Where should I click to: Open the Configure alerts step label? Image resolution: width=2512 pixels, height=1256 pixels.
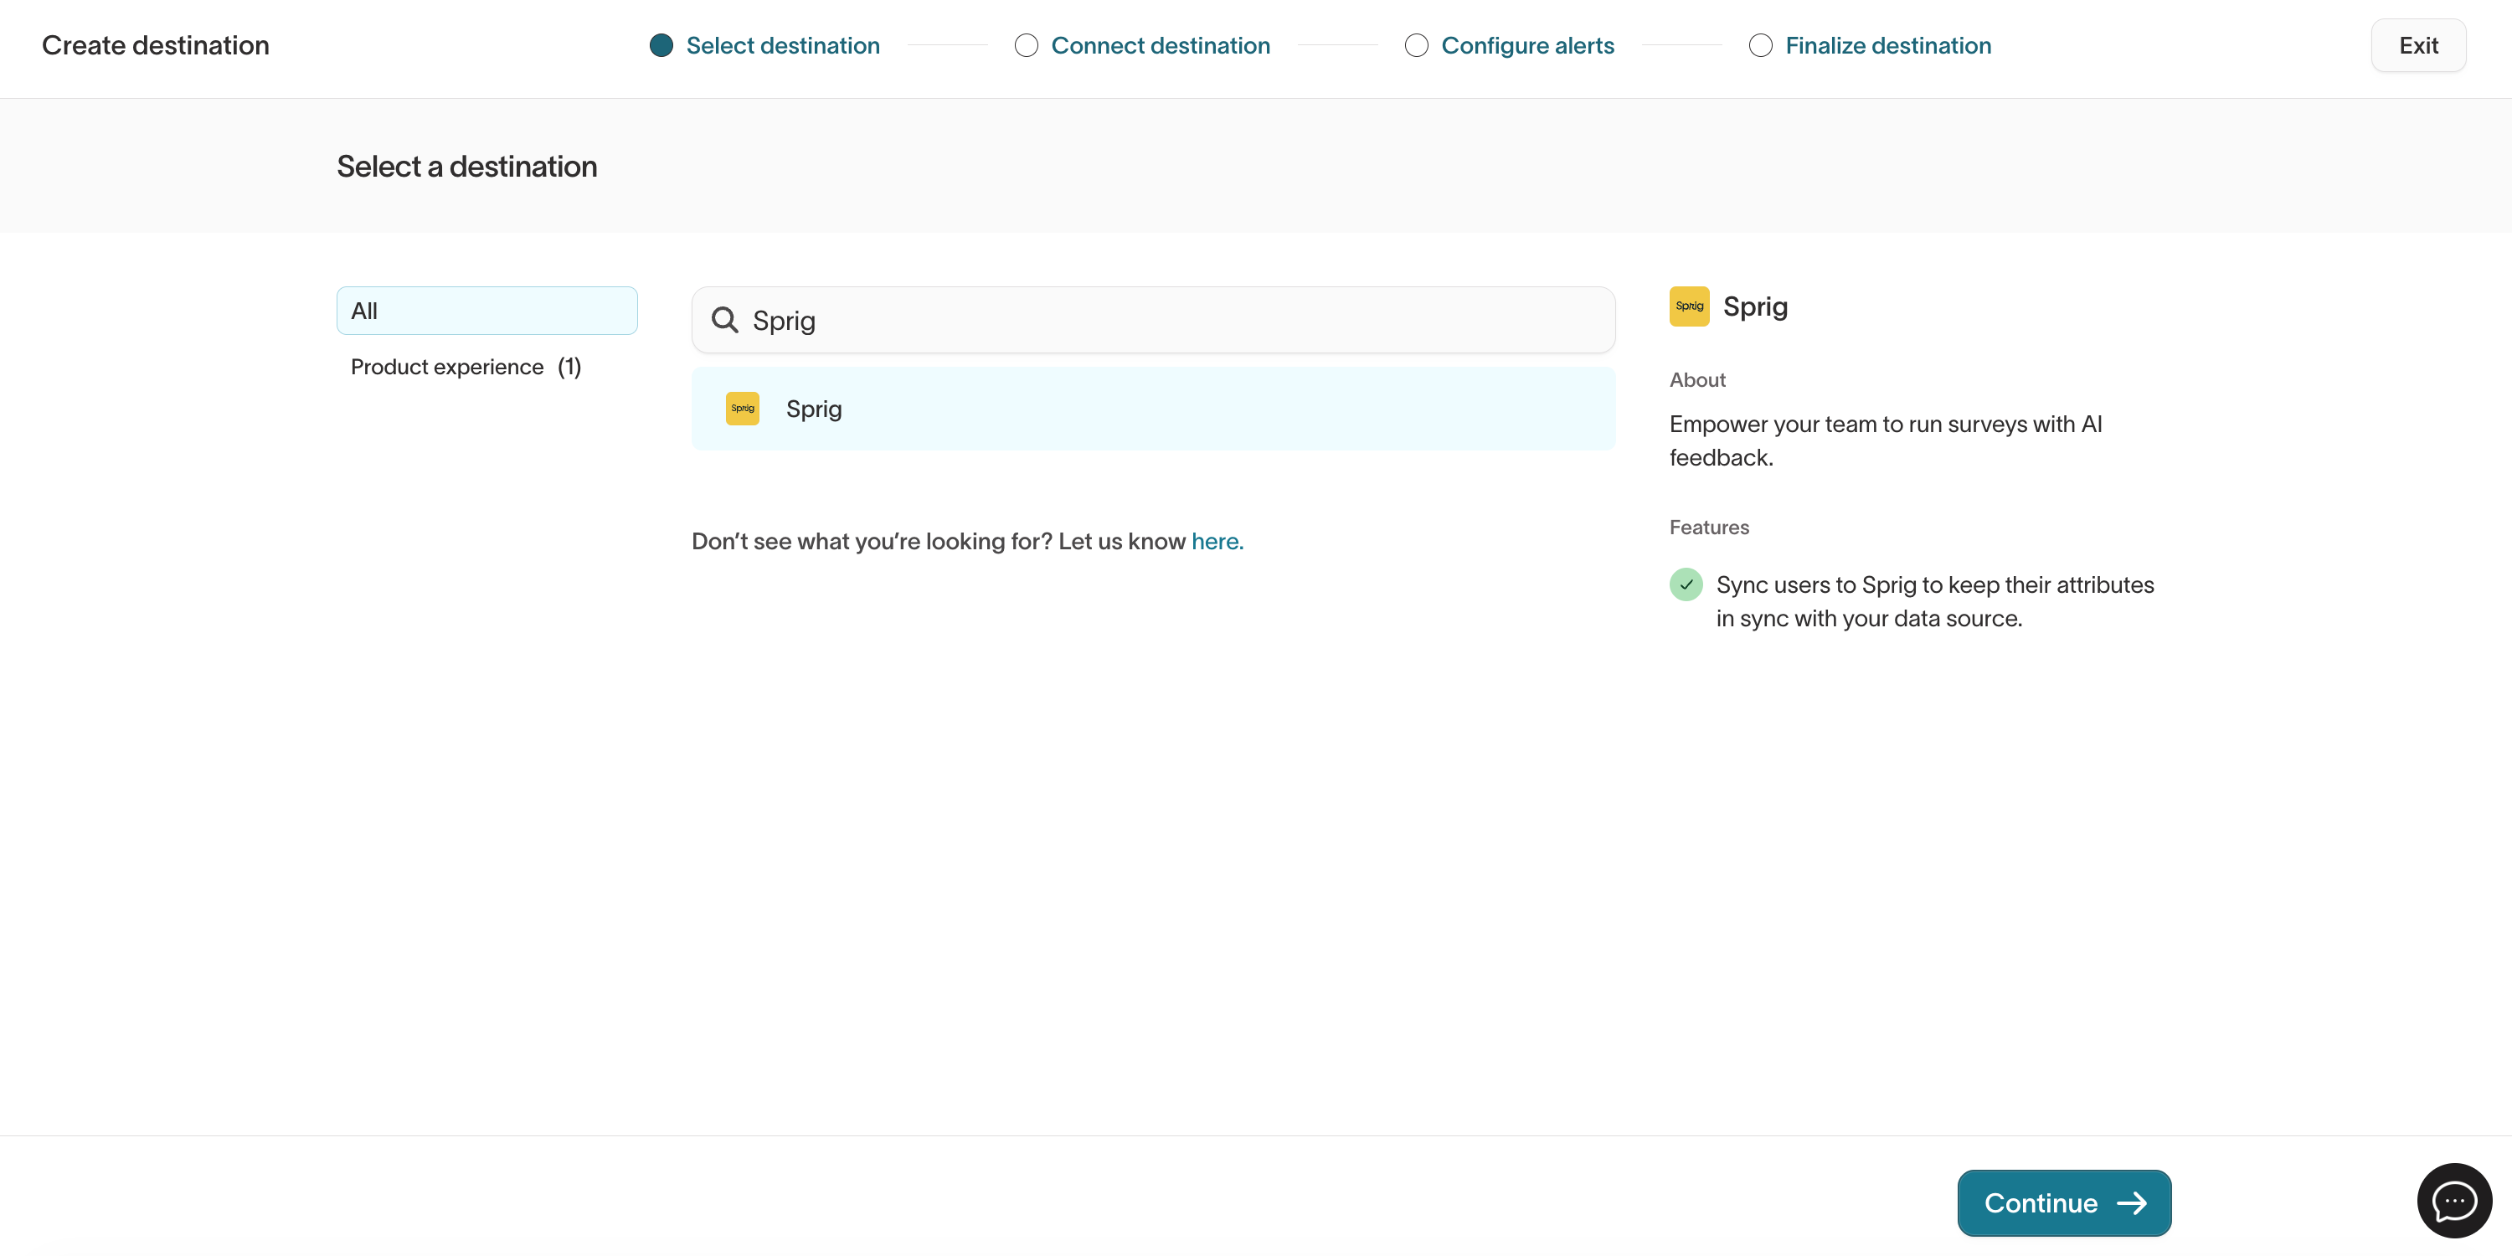click(1527, 46)
